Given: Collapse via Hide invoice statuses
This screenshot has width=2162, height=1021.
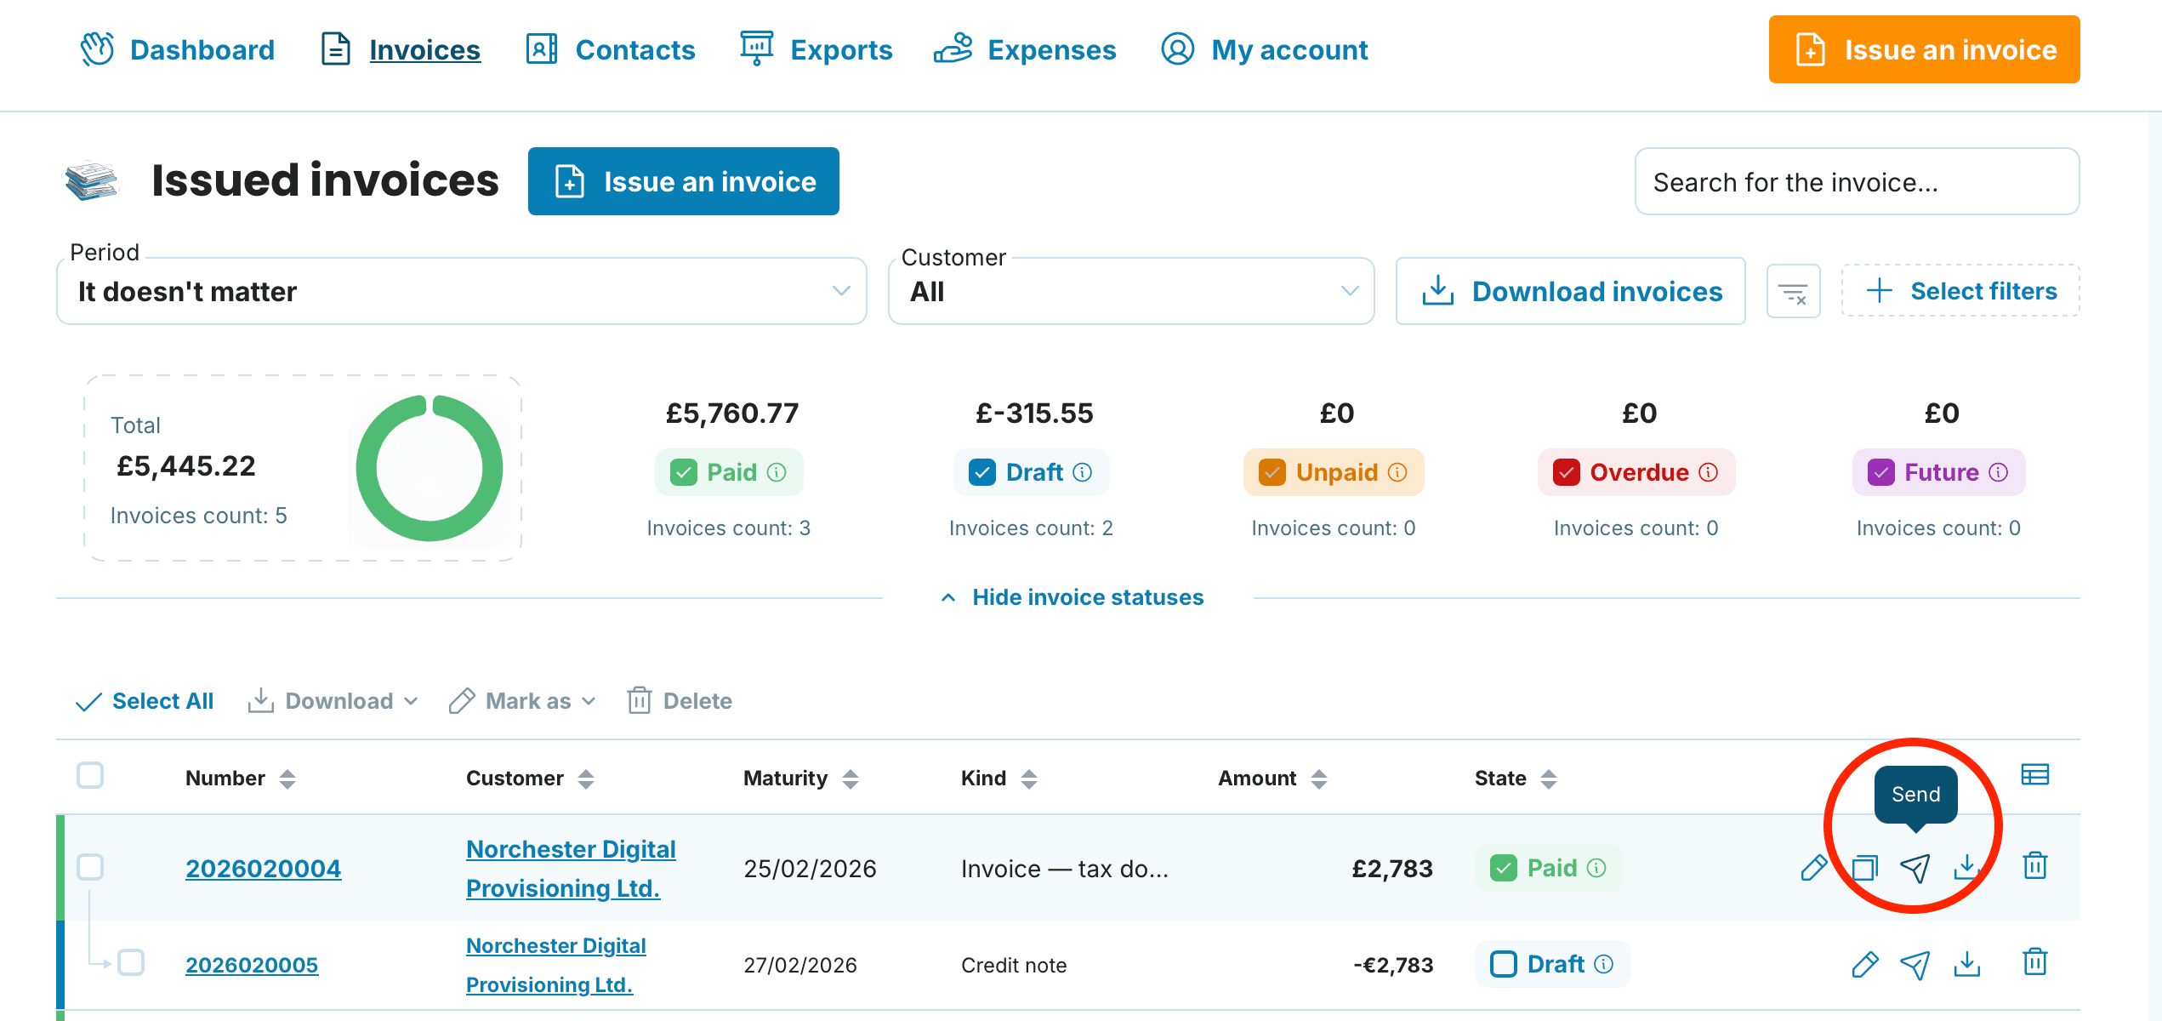Looking at the screenshot, I should pyautogui.click(x=1072, y=597).
